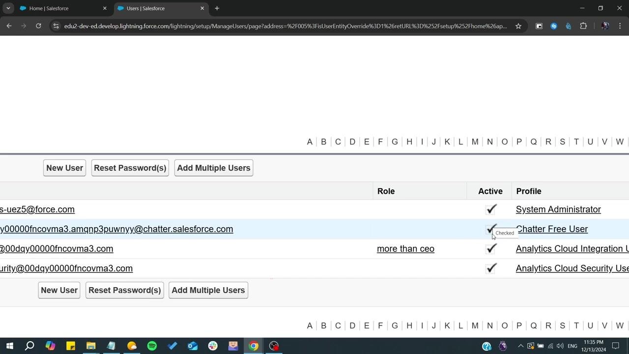Open the taskbar clock showing 11:35 PM
Image resolution: width=629 pixels, height=354 pixels.
tap(594, 346)
